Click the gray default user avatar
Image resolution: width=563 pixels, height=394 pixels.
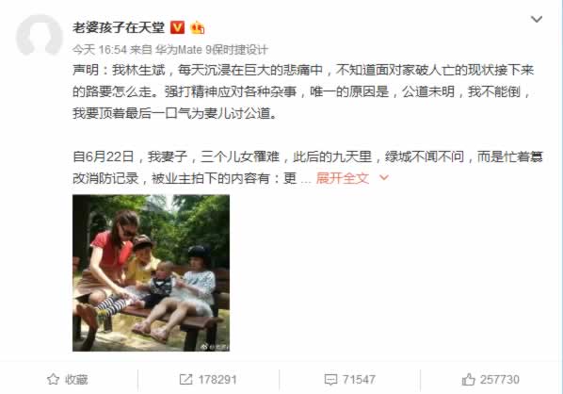click(x=40, y=35)
